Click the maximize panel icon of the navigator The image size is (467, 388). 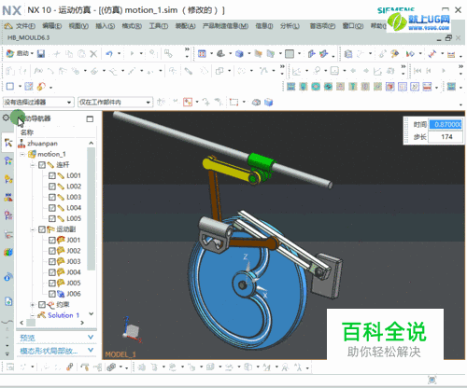(90, 118)
